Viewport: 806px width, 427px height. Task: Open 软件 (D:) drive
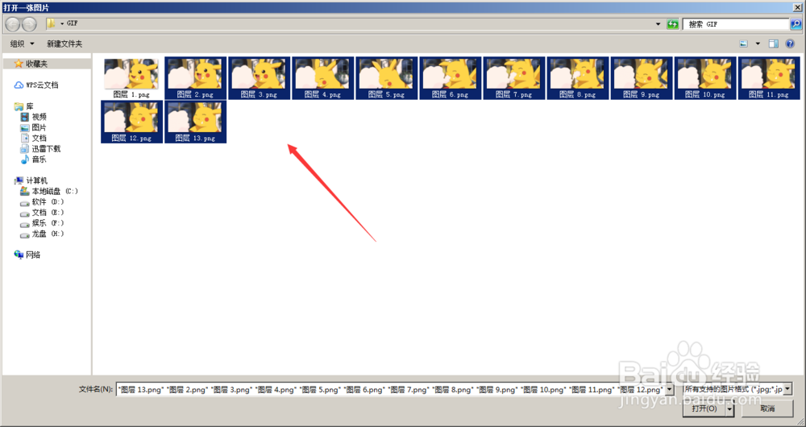[42, 202]
